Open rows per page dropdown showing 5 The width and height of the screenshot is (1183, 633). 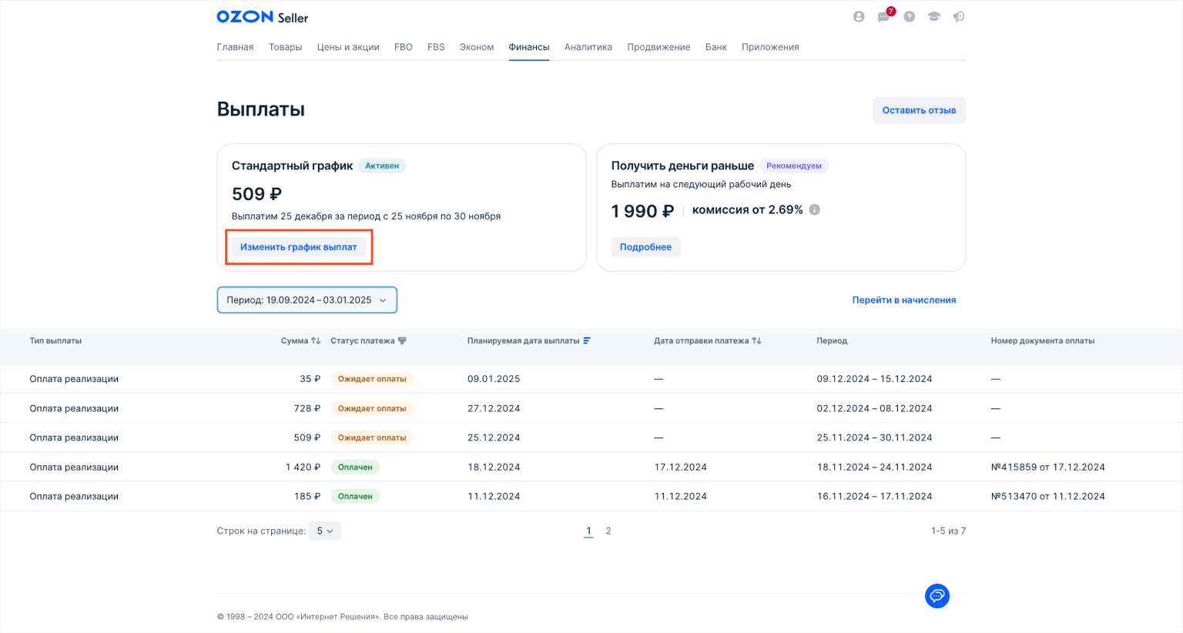coord(324,531)
